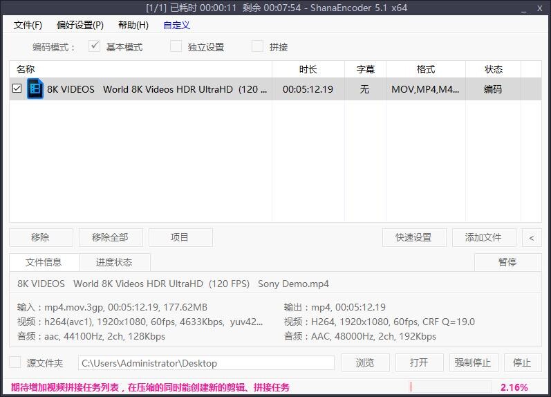Check the 源文件夹 checkbox
551x397 pixels.
(x=15, y=362)
